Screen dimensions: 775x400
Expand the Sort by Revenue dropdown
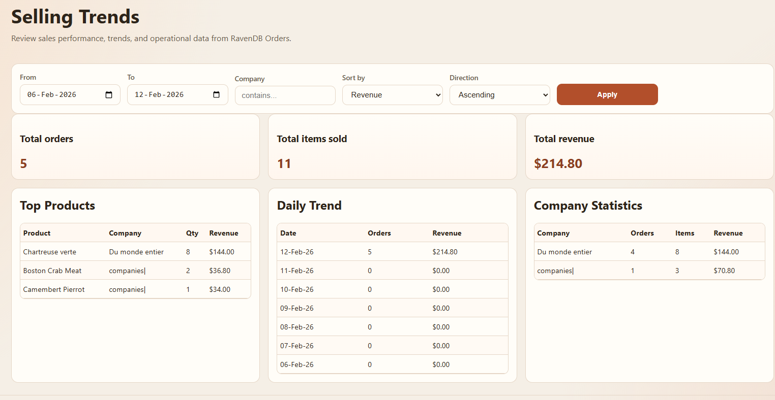tap(392, 95)
